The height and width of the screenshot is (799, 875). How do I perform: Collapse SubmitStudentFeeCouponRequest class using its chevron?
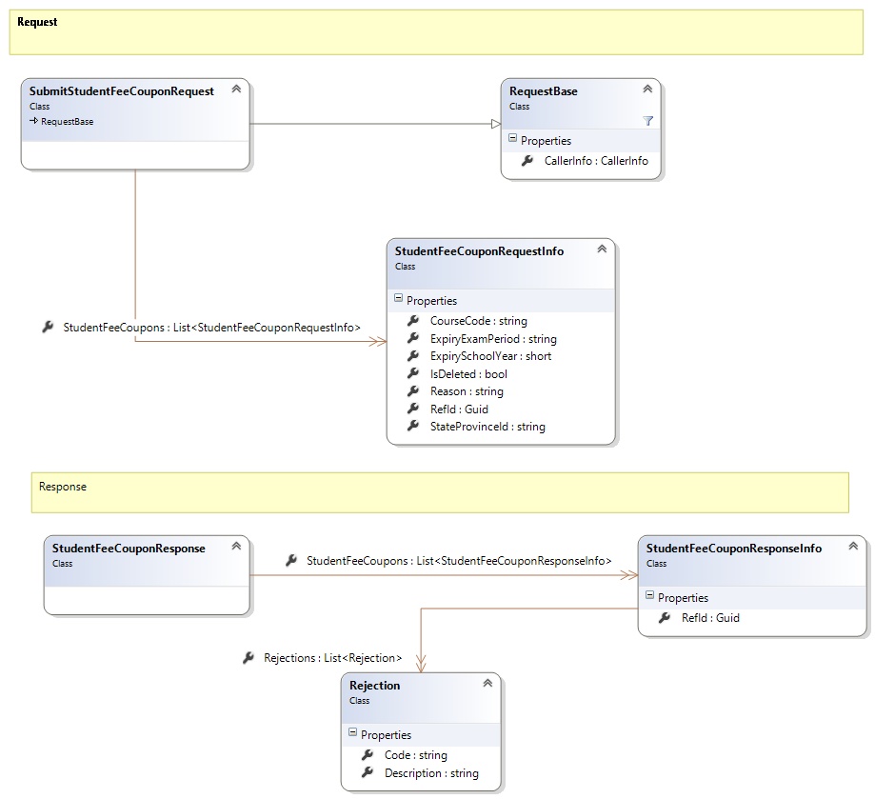tap(236, 90)
